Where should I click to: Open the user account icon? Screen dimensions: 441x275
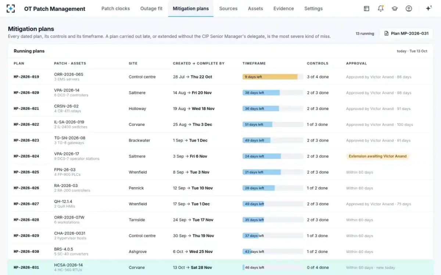tap(409, 8)
